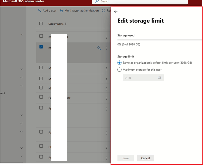Click the Save button

[x=126, y=158]
